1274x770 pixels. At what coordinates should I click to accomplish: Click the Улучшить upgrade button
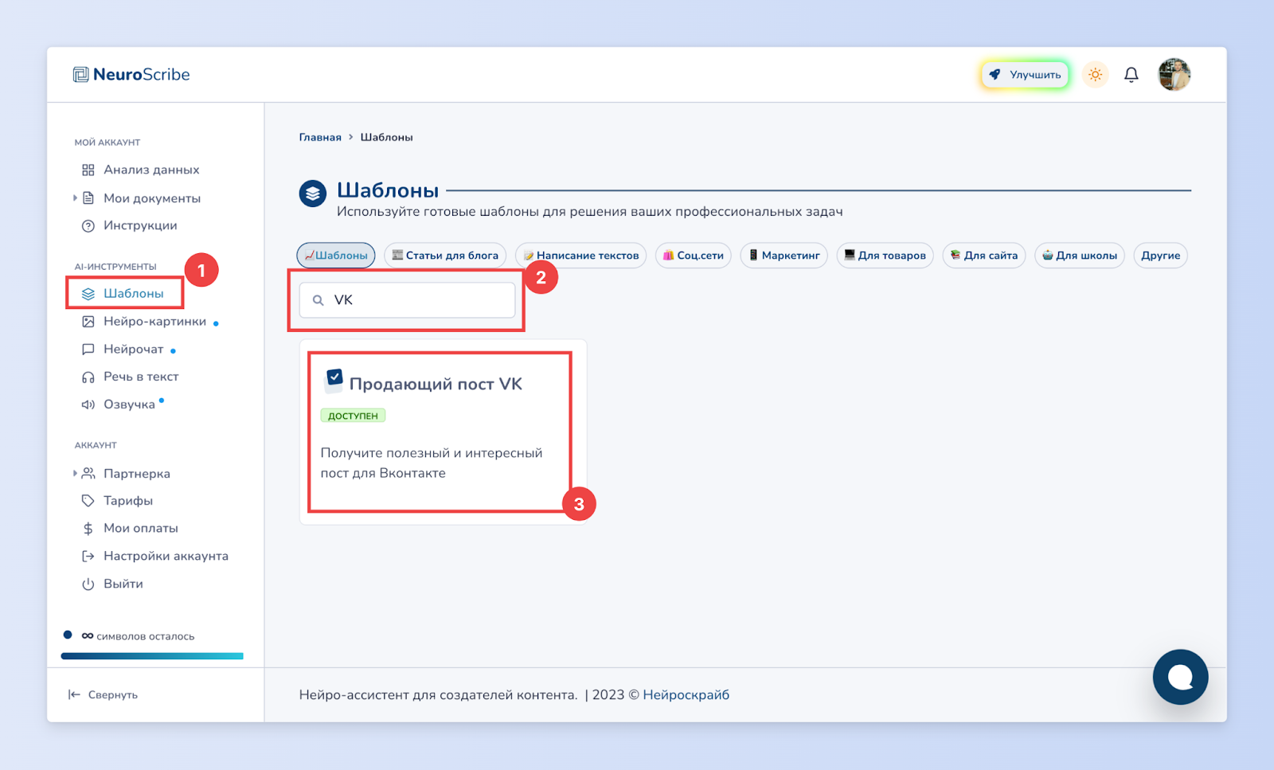pyautogui.click(x=1025, y=75)
